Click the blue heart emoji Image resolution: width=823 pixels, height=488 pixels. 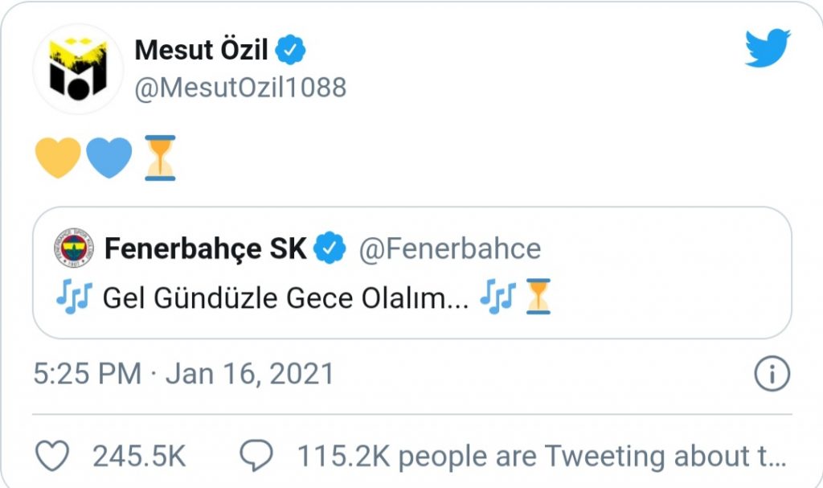pos(109,158)
